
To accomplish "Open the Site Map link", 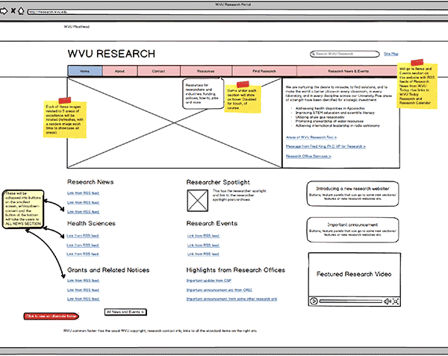I will click(391, 54).
